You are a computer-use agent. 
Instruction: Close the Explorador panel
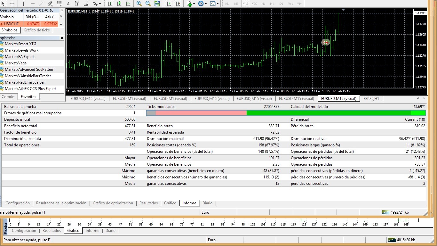click(62, 38)
